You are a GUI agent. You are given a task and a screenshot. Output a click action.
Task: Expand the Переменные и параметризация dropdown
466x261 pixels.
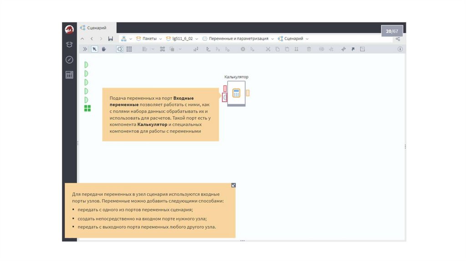pos(273,39)
